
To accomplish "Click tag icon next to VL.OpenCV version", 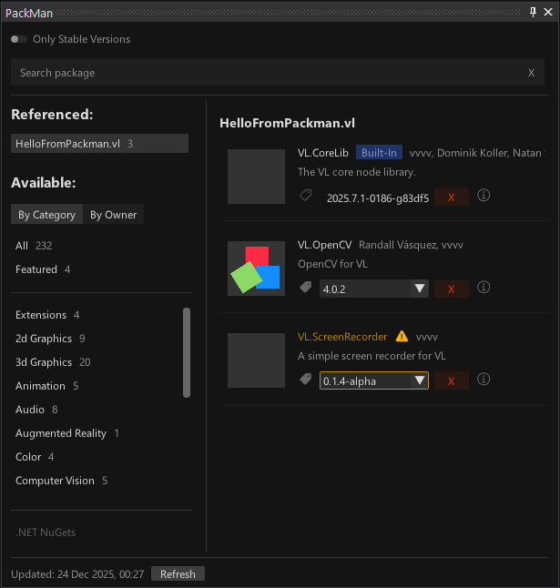I will tap(306, 288).
